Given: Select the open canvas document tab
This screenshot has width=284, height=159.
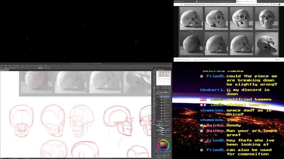Looking at the screenshot, I should tap(4, 70).
